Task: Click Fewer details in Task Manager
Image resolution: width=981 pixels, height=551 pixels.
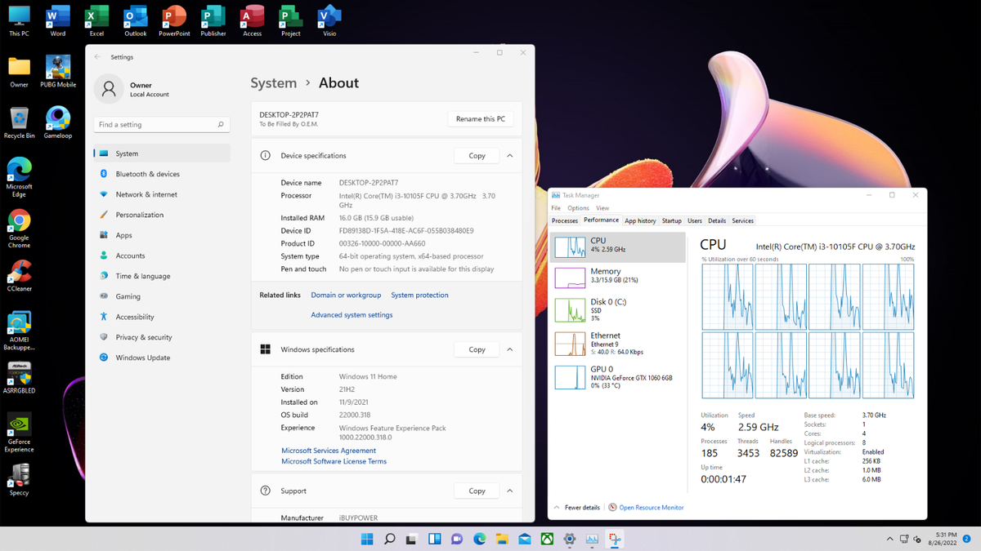Action: 581,508
